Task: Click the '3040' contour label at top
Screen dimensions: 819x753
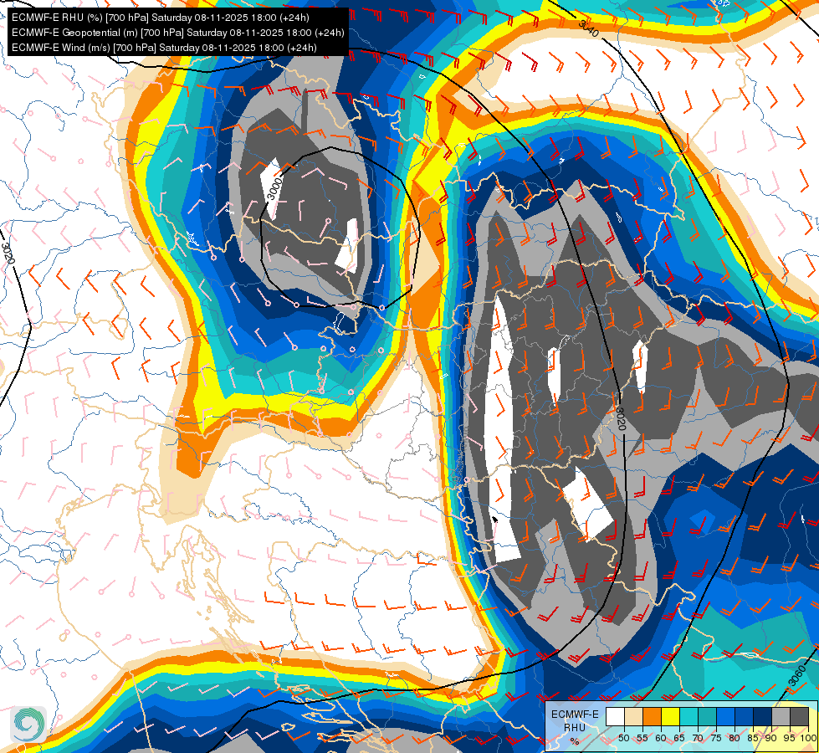Action: pyautogui.click(x=589, y=28)
